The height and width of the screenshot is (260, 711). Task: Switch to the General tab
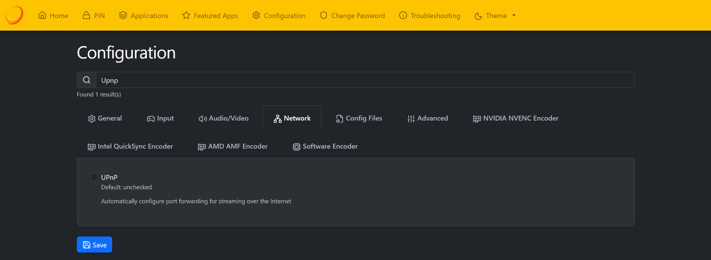point(105,118)
